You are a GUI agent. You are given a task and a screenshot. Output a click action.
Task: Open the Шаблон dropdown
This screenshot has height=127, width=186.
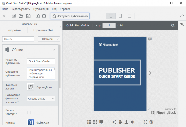(49, 39)
